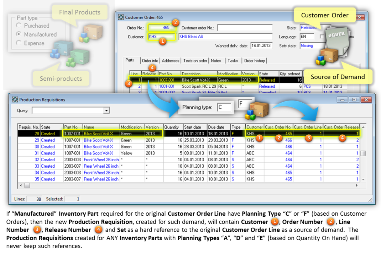
Task: Select the Purchased part type radio button
Action: (19, 25)
